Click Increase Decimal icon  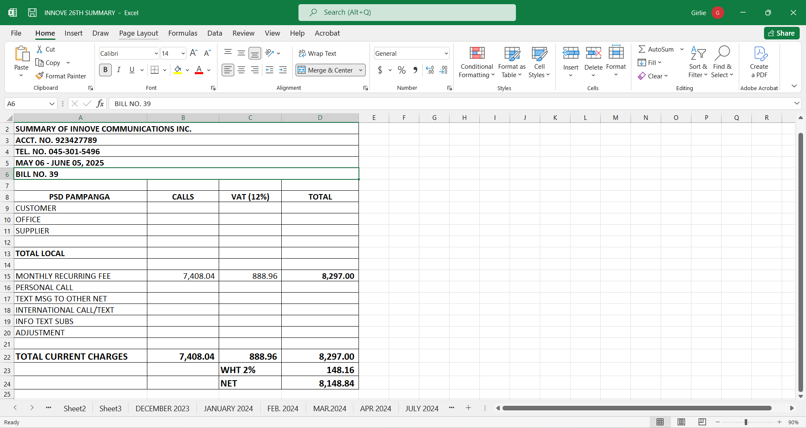pyautogui.click(x=430, y=70)
